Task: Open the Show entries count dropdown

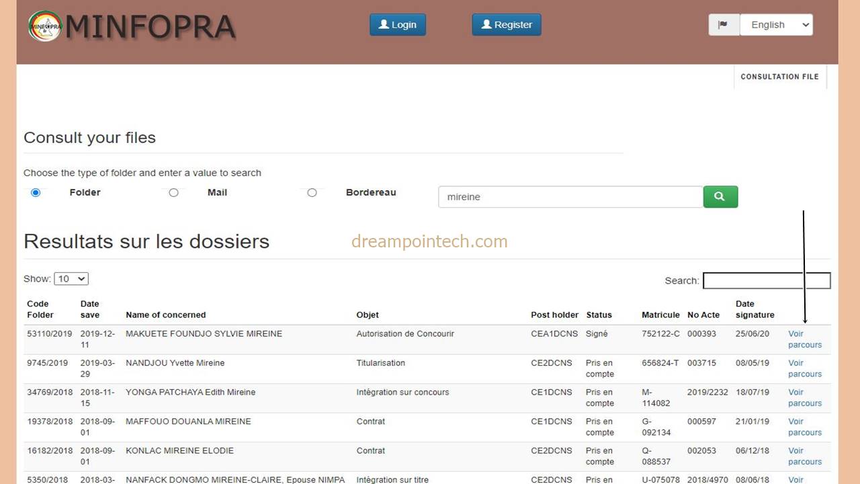Action: (x=71, y=279)
